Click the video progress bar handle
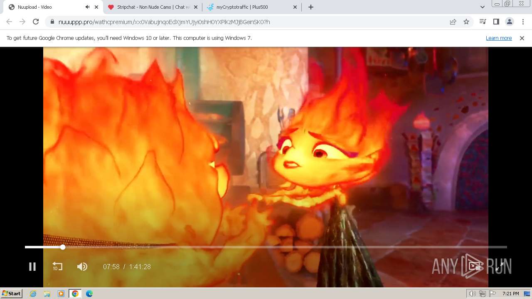Screen dimensions: 532x299 (x=63, y=247)
